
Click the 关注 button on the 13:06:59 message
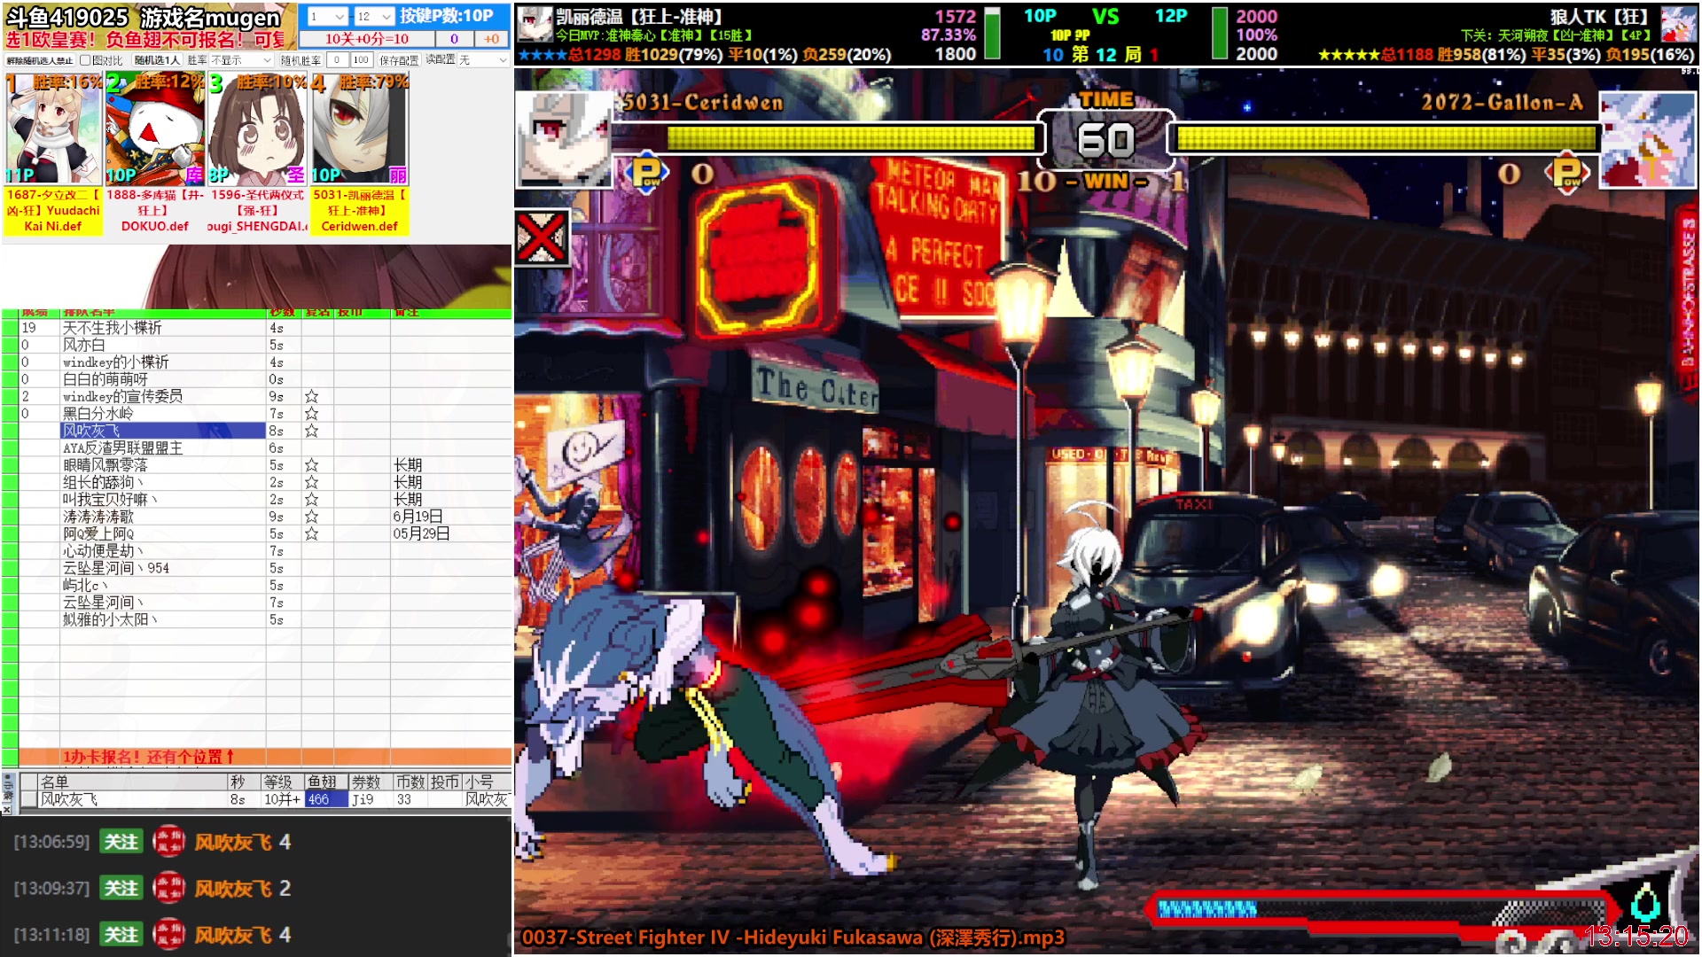[121, 842]
